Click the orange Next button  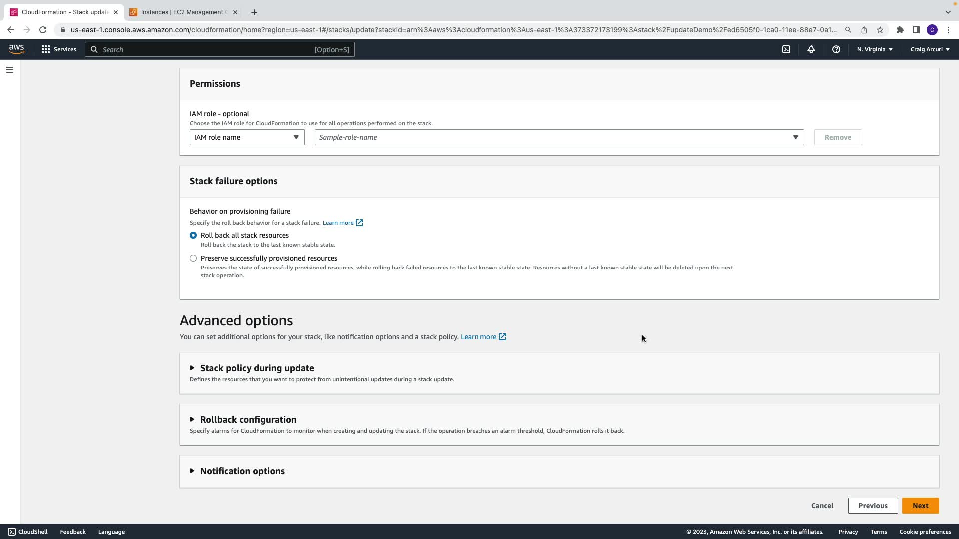tap(920, 506)
